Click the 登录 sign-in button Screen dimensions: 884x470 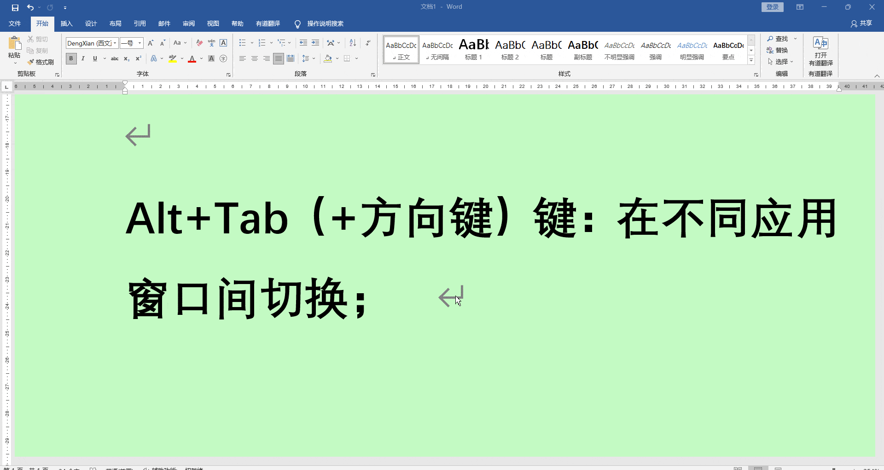(x=773, y=7)
